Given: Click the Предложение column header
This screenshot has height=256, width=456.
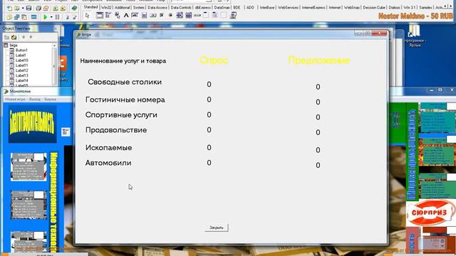Looking at the screenshot, I should pos(318,60).
